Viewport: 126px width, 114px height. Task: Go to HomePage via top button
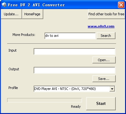click(x=32, y=14)
